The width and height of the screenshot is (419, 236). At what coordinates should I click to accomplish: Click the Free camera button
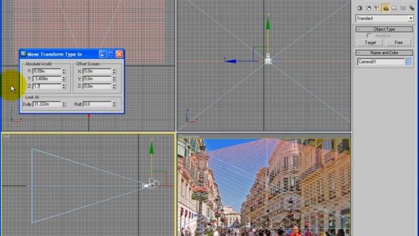pos(398,43)
